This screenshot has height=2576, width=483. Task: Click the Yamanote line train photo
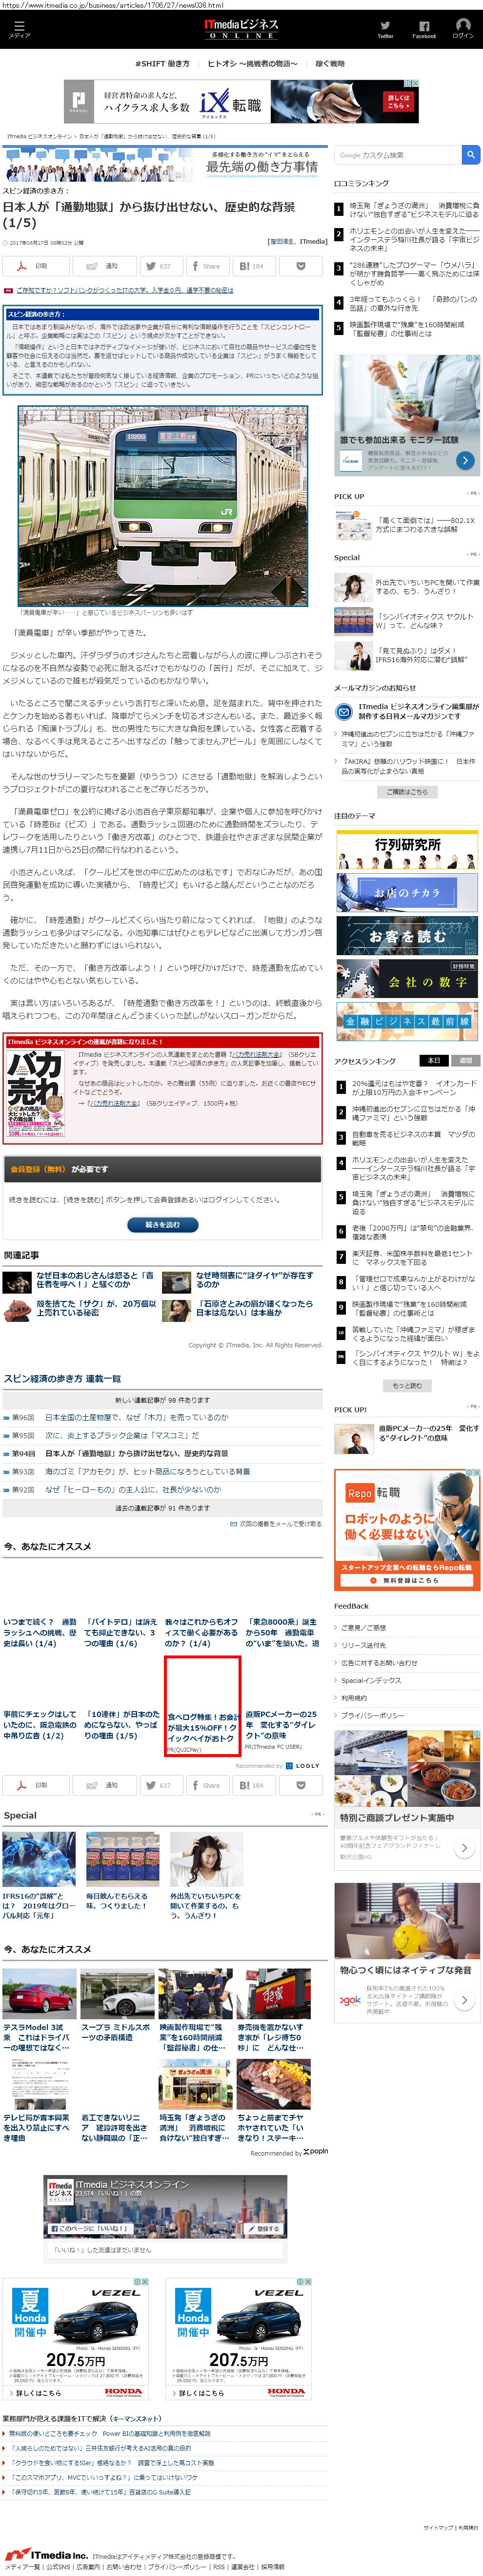[x=163, y=505]
